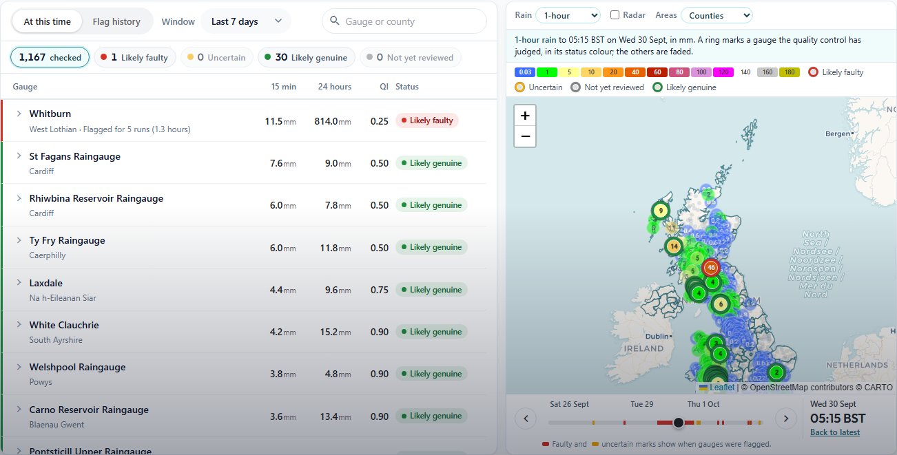Sort by the QI column header
The height and width of the screenshot is (455, 897).
pos(384,87)
